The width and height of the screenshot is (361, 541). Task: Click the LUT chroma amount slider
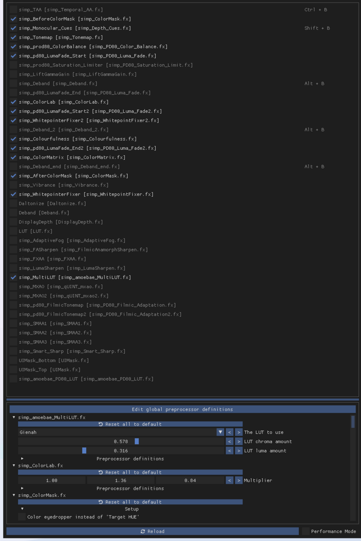[121, 441]
